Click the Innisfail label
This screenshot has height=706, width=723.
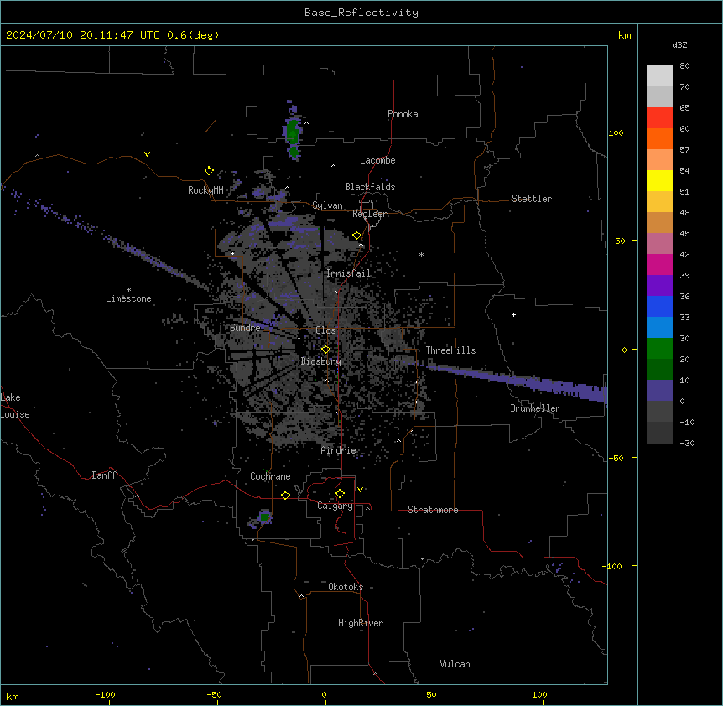(x=349, y=273)
